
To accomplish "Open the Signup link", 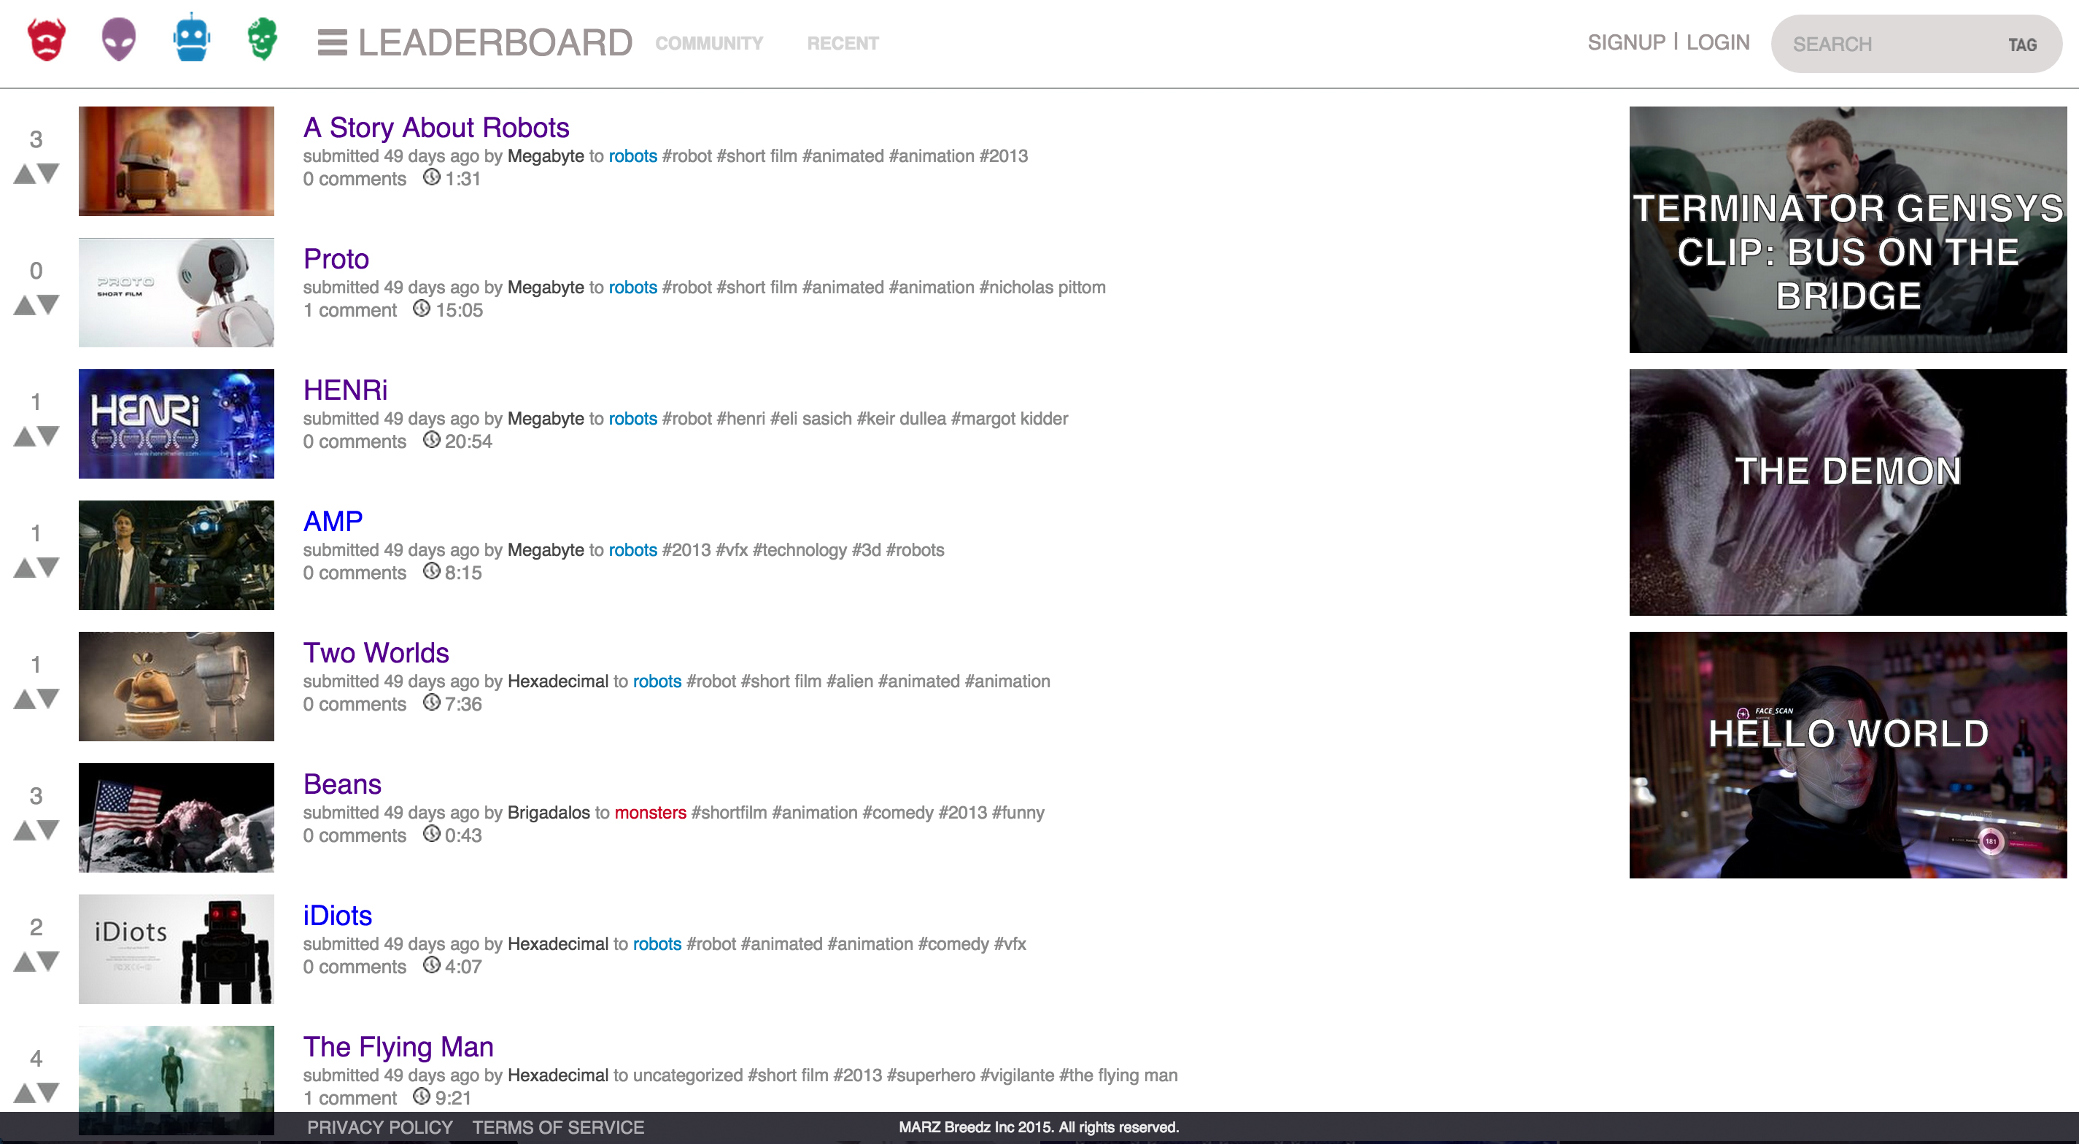I will coord(1625,43).
